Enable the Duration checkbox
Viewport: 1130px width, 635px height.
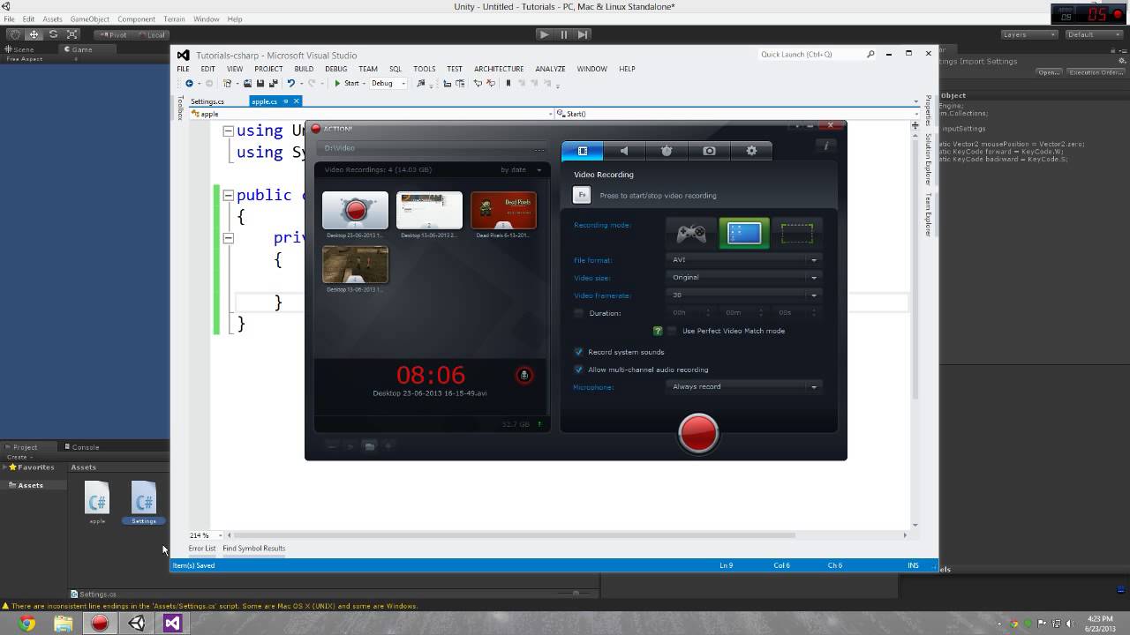[579, 313]
